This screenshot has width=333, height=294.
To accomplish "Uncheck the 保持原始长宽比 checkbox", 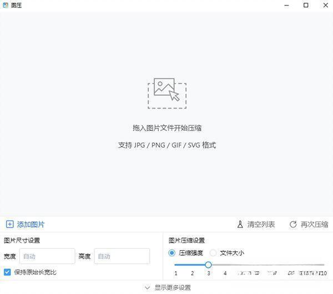I will [7, 272].
